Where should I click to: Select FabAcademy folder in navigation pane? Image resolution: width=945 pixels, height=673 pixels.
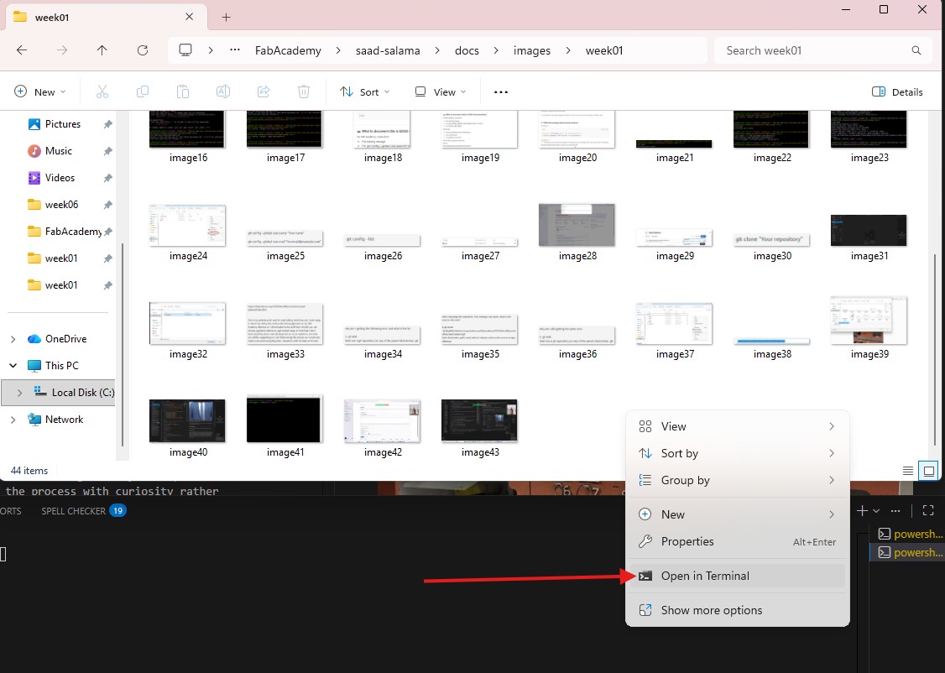[x=72, y=232]
